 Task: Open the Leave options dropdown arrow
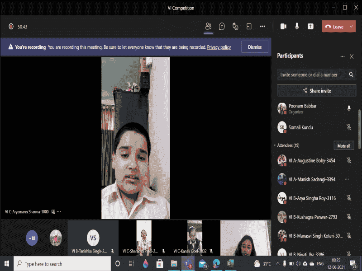click(352, 27)
